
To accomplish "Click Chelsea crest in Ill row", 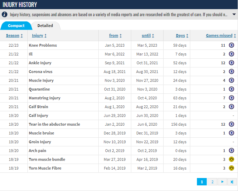I will click(x=231, y=54).
